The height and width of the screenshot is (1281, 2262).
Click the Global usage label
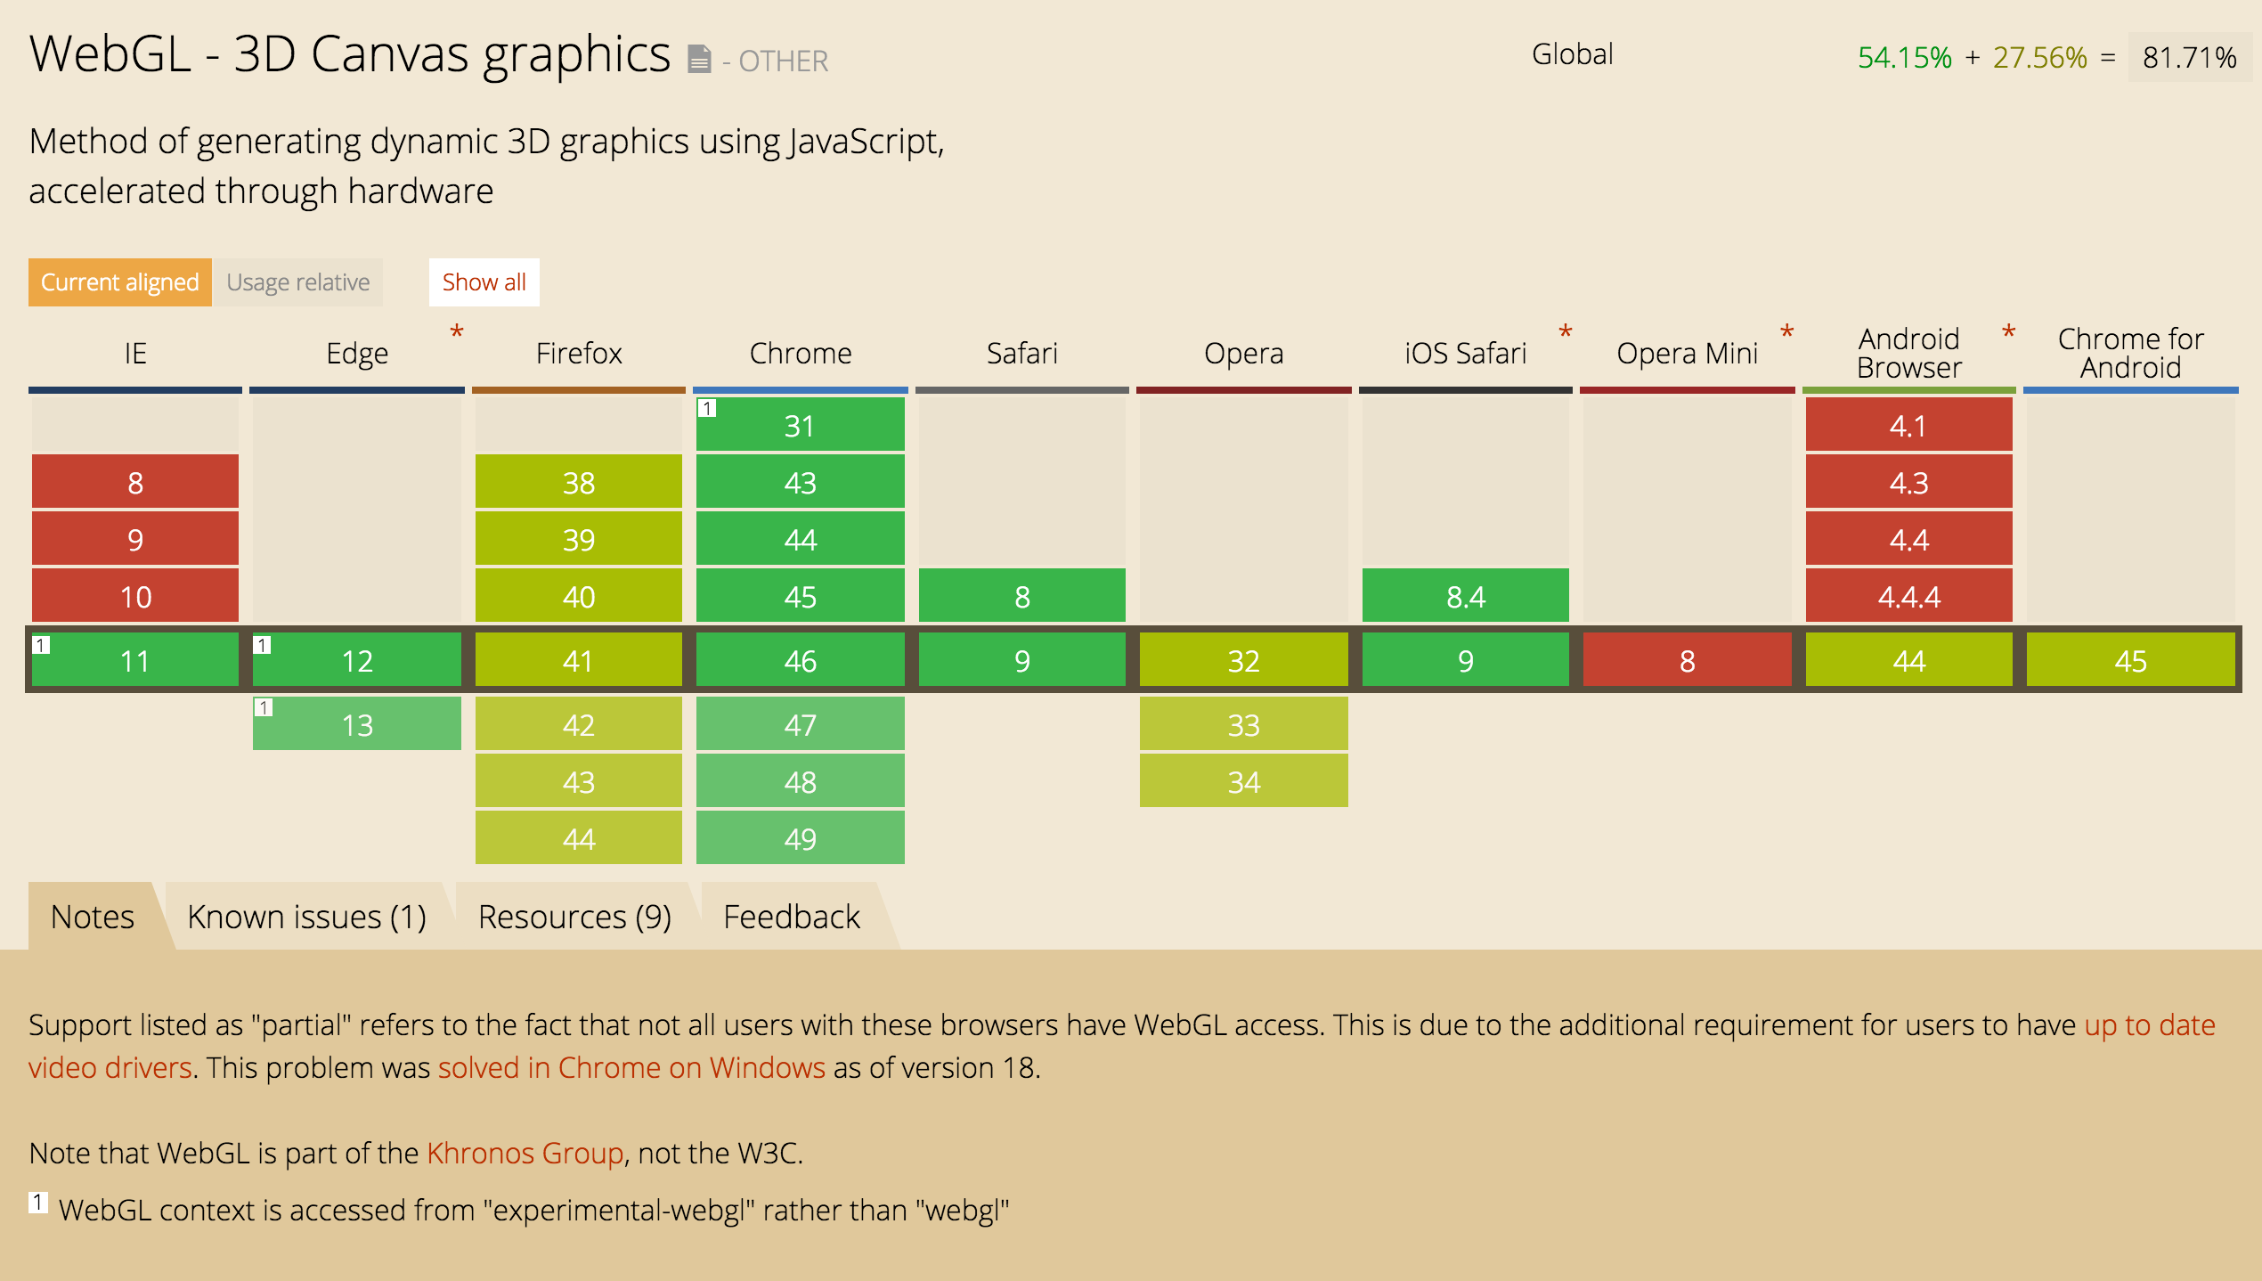pos(1572,54)
